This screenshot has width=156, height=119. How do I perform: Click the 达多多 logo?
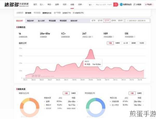coord(17,4)
